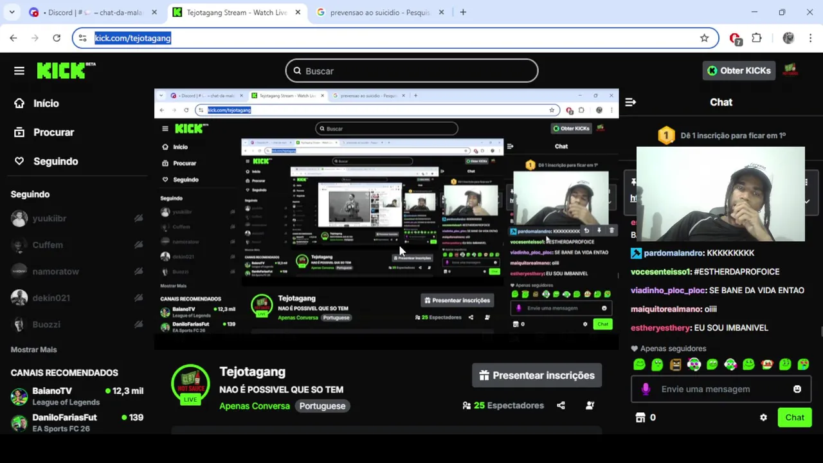The height and width of the screenshot is (463, 823).
Task: Open a new browser tab
Action: 463,12
